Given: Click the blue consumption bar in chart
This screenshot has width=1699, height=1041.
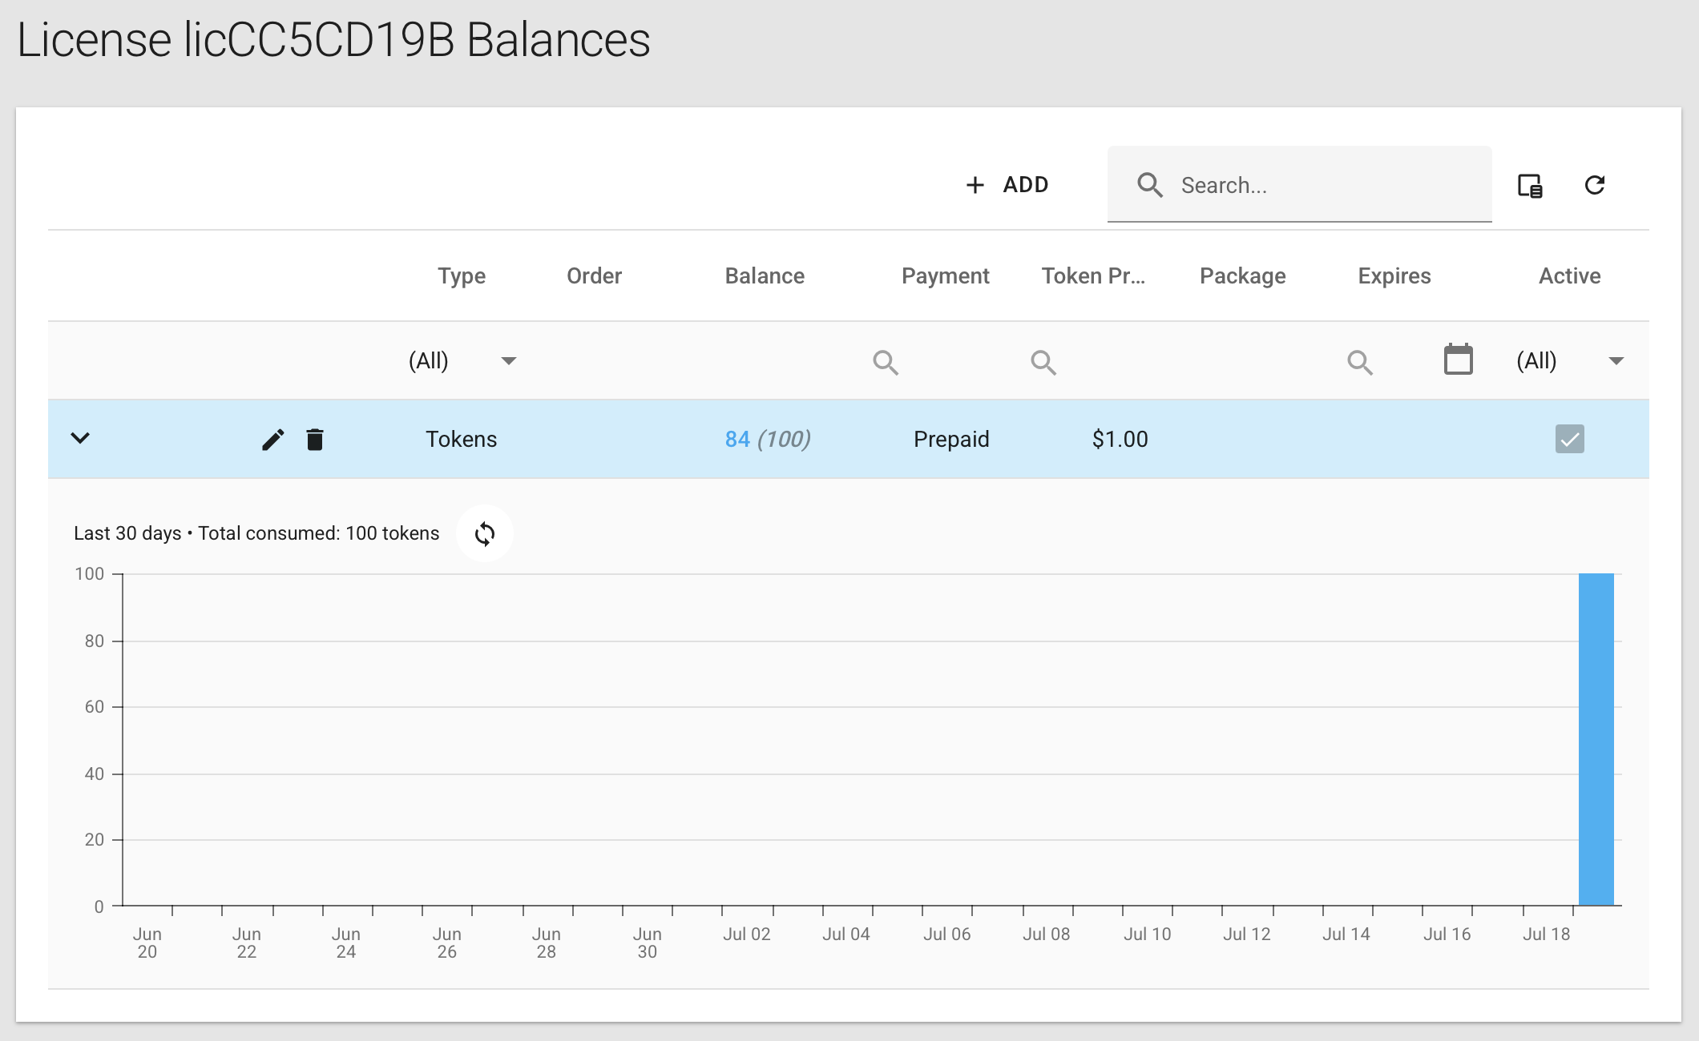Looking at the screenshot, I should point(1596,738).
